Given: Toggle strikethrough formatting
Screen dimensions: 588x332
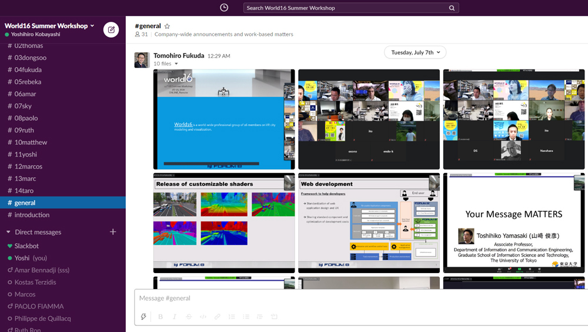Looking at the screenshot, I should 189,317.
